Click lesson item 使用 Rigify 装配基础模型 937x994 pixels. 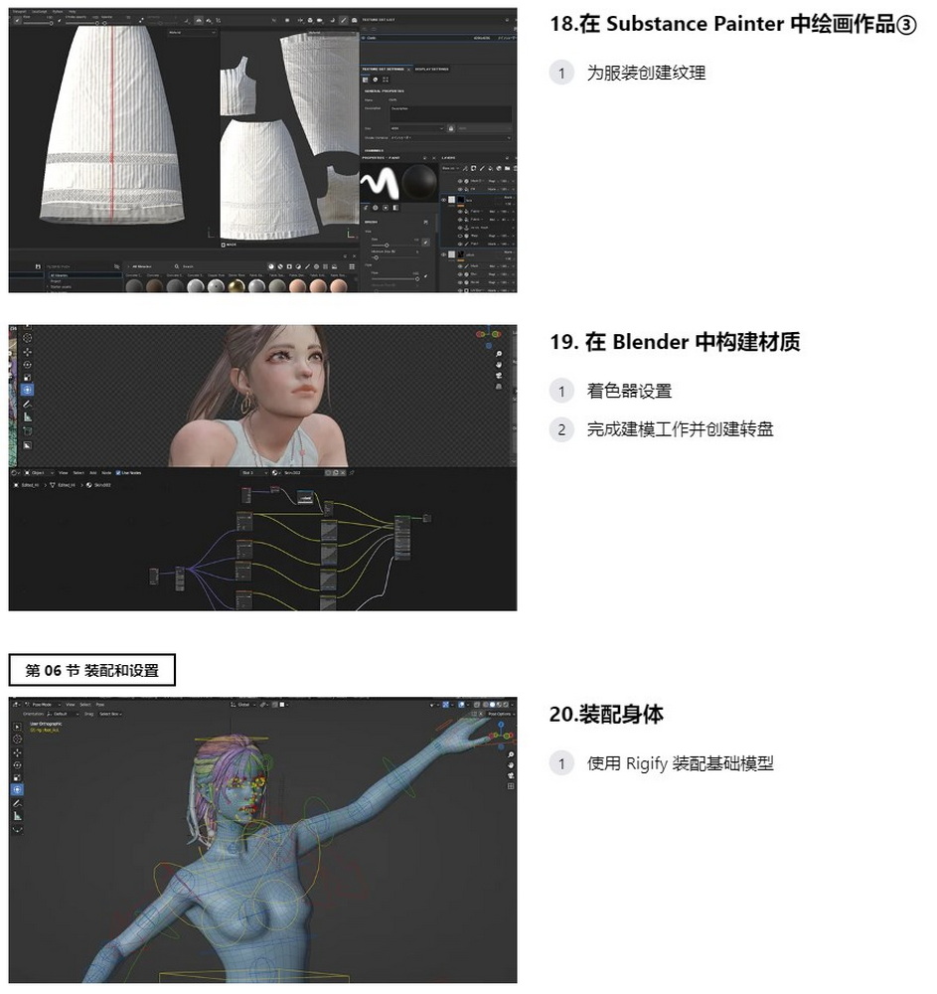(680, 763)
